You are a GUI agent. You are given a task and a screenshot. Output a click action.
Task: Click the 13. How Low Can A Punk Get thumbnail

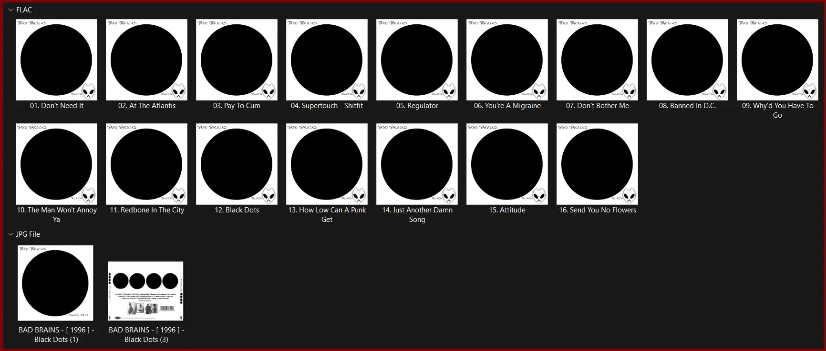(x=327, y=164)
